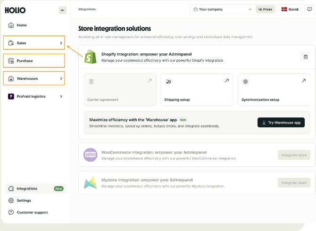Image resolution: width=316 pixels, height=231 pixels.
Task: Click the WooCommerce logo icon
Action: (90, 155)
